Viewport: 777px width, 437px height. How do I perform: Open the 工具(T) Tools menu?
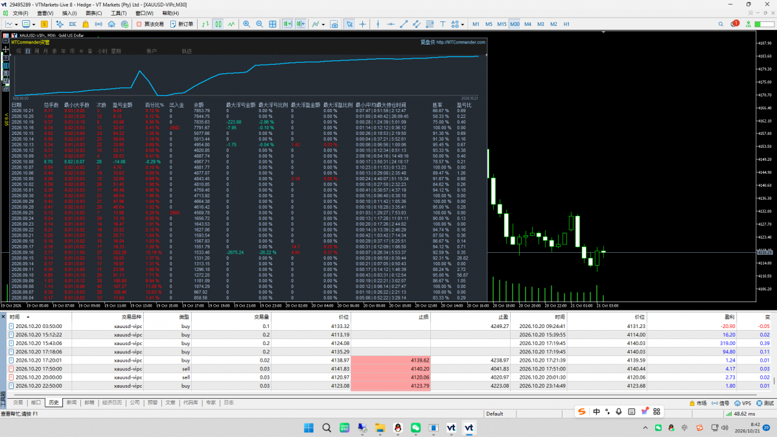pos(119,14)
